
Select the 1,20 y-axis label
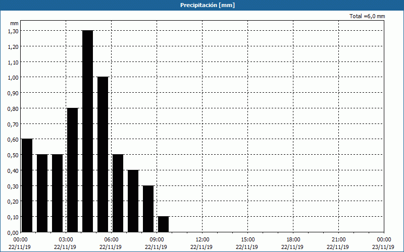click(x=13, y=46)
